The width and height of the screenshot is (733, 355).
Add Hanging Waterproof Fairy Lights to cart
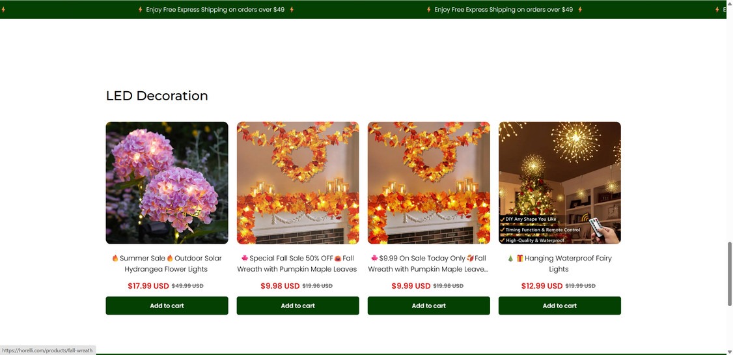(560, 305)
